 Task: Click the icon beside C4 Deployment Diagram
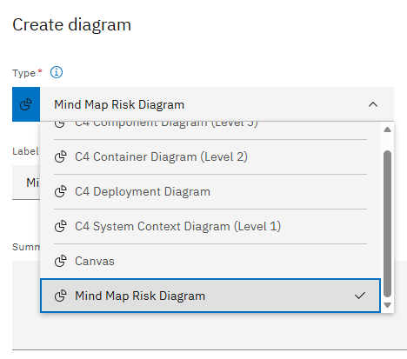tap(61, 191)
